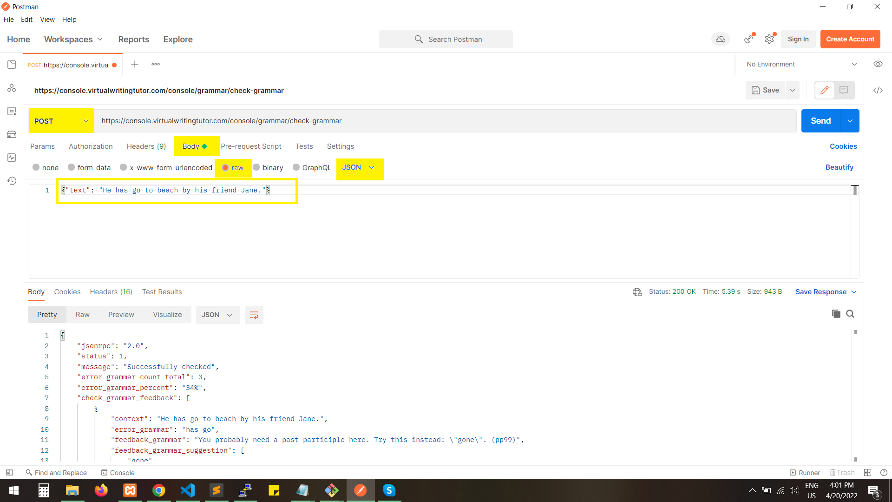Open the POST method dropdown
This screenshot has width=892, height=502.
pos(61,121)
